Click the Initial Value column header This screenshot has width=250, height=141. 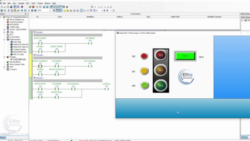coord(175,16)
